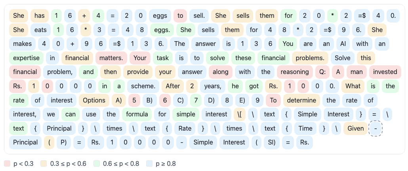This screenshot has width=408, height=171.
Task: Click the dashed-outlined "-" token after Given
Action: click(376, 128)
